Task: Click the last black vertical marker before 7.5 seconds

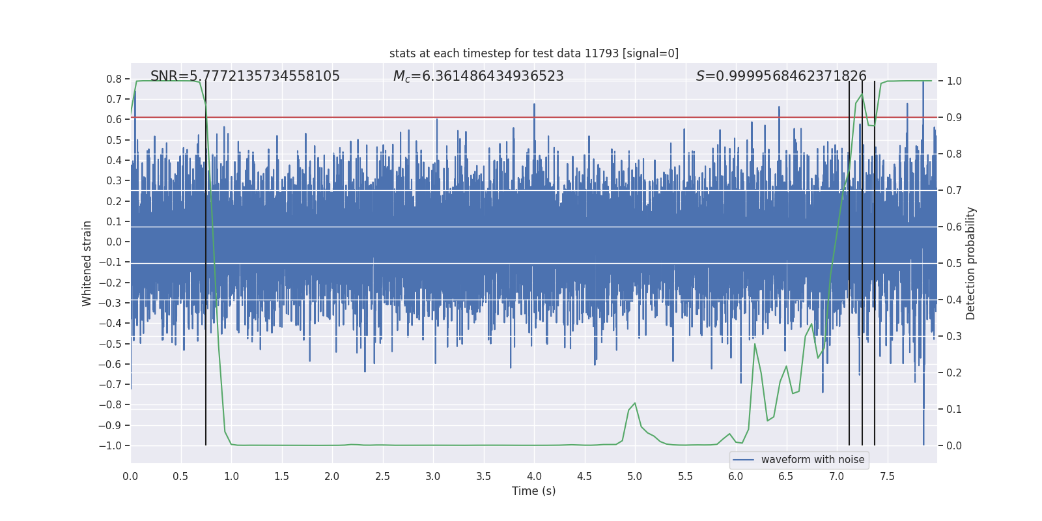Action: pos(875,263)
